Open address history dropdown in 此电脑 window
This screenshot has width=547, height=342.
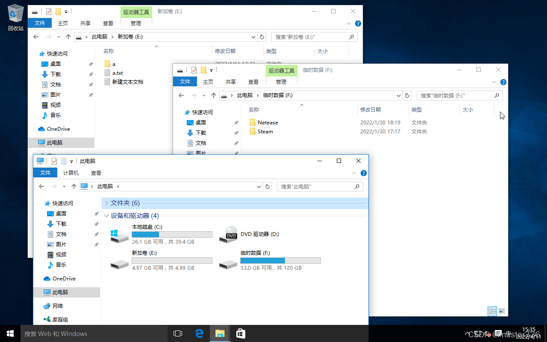[259, 186]
